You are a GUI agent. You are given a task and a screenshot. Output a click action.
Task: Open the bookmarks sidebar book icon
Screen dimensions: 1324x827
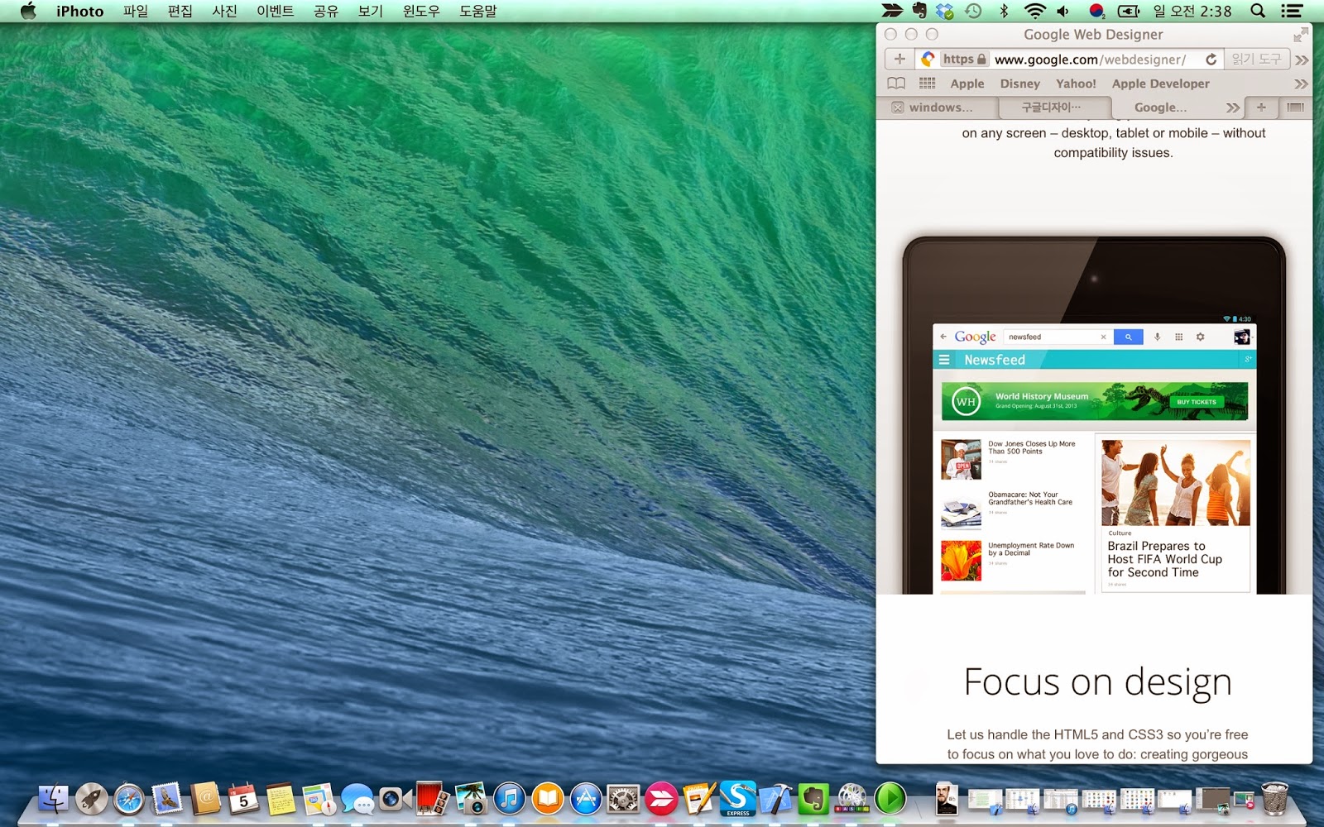click(x=896, y=84)
